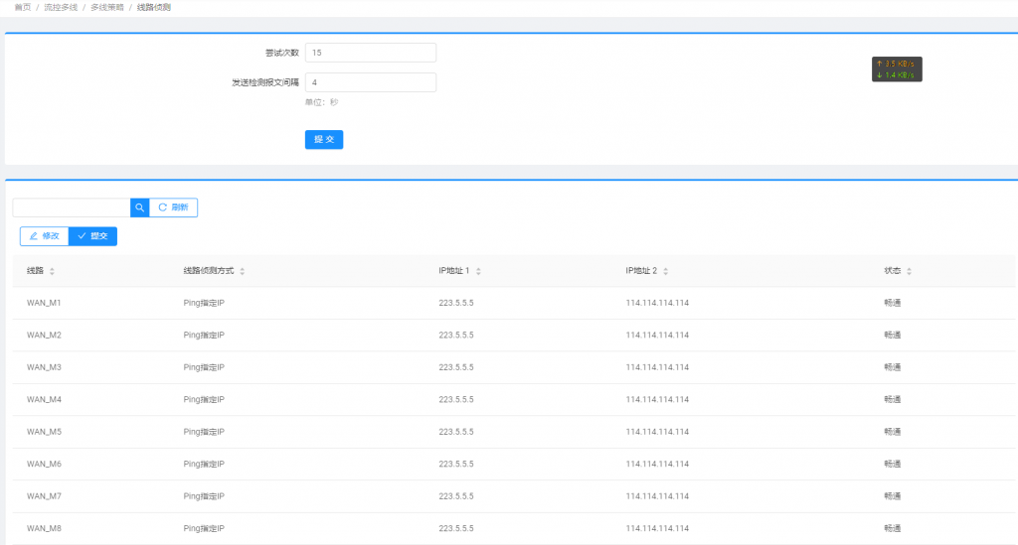The width and height of the screenshot is (1018, 545).
Task: Click 114.114.114.114 in WAN_M7 row
Action: (x=657, y=496)
